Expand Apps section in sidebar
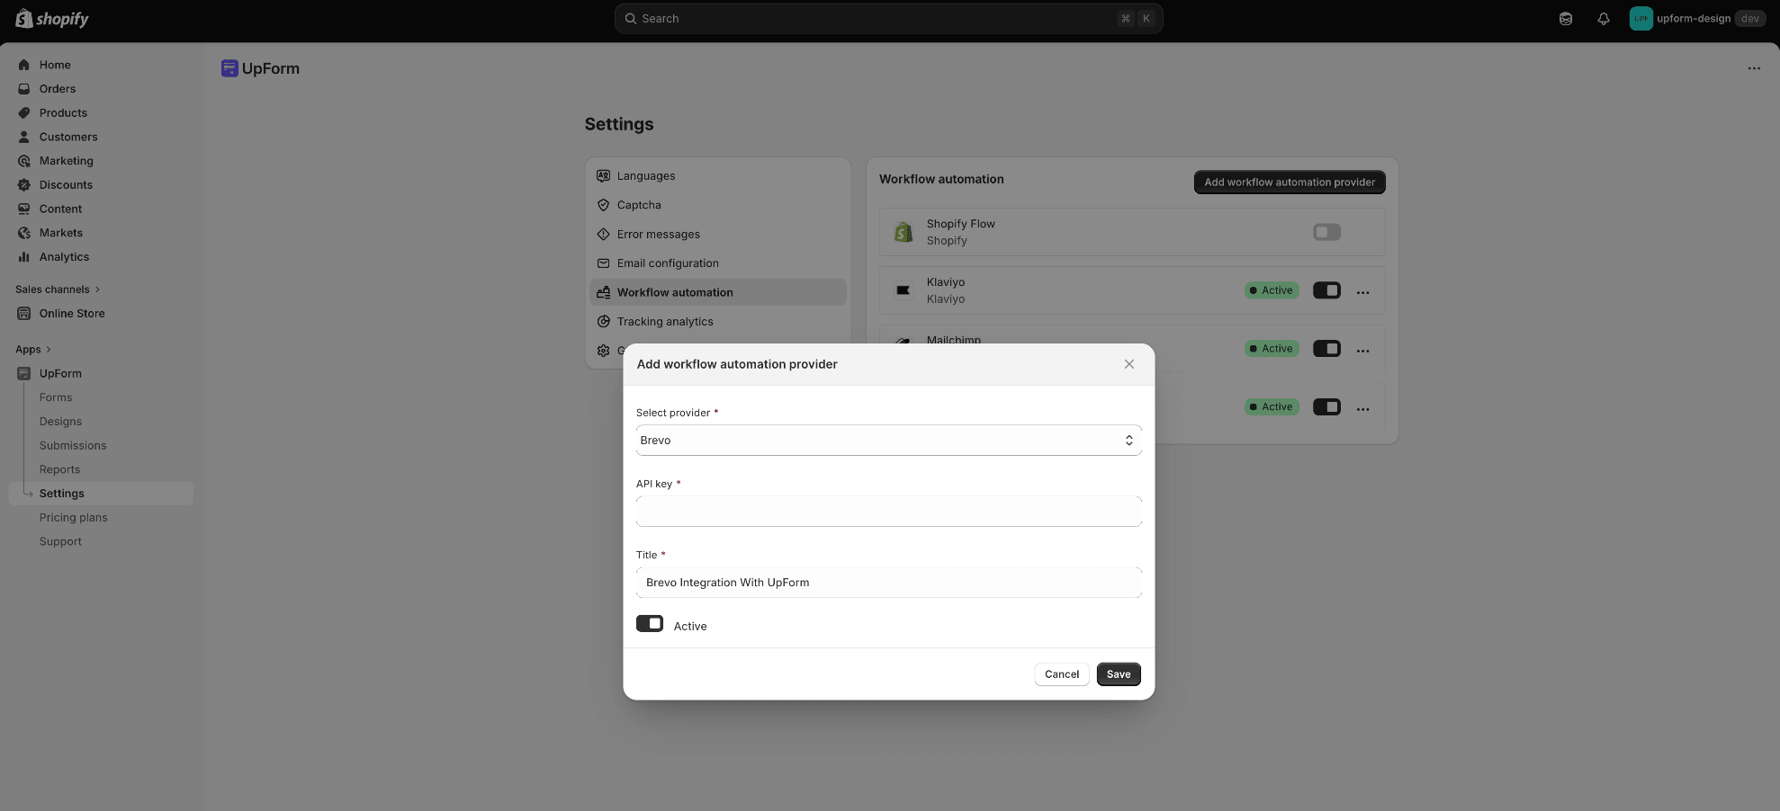This screenshot has height=811, width=1780. click(x=33, y=350)
